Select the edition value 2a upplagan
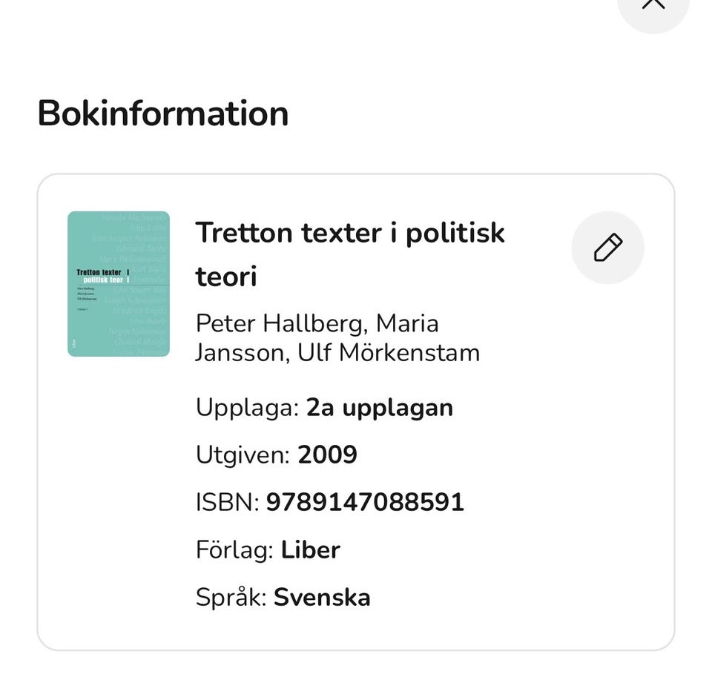The width and height of the screenshot is (712, 700). tap(379, 407)
